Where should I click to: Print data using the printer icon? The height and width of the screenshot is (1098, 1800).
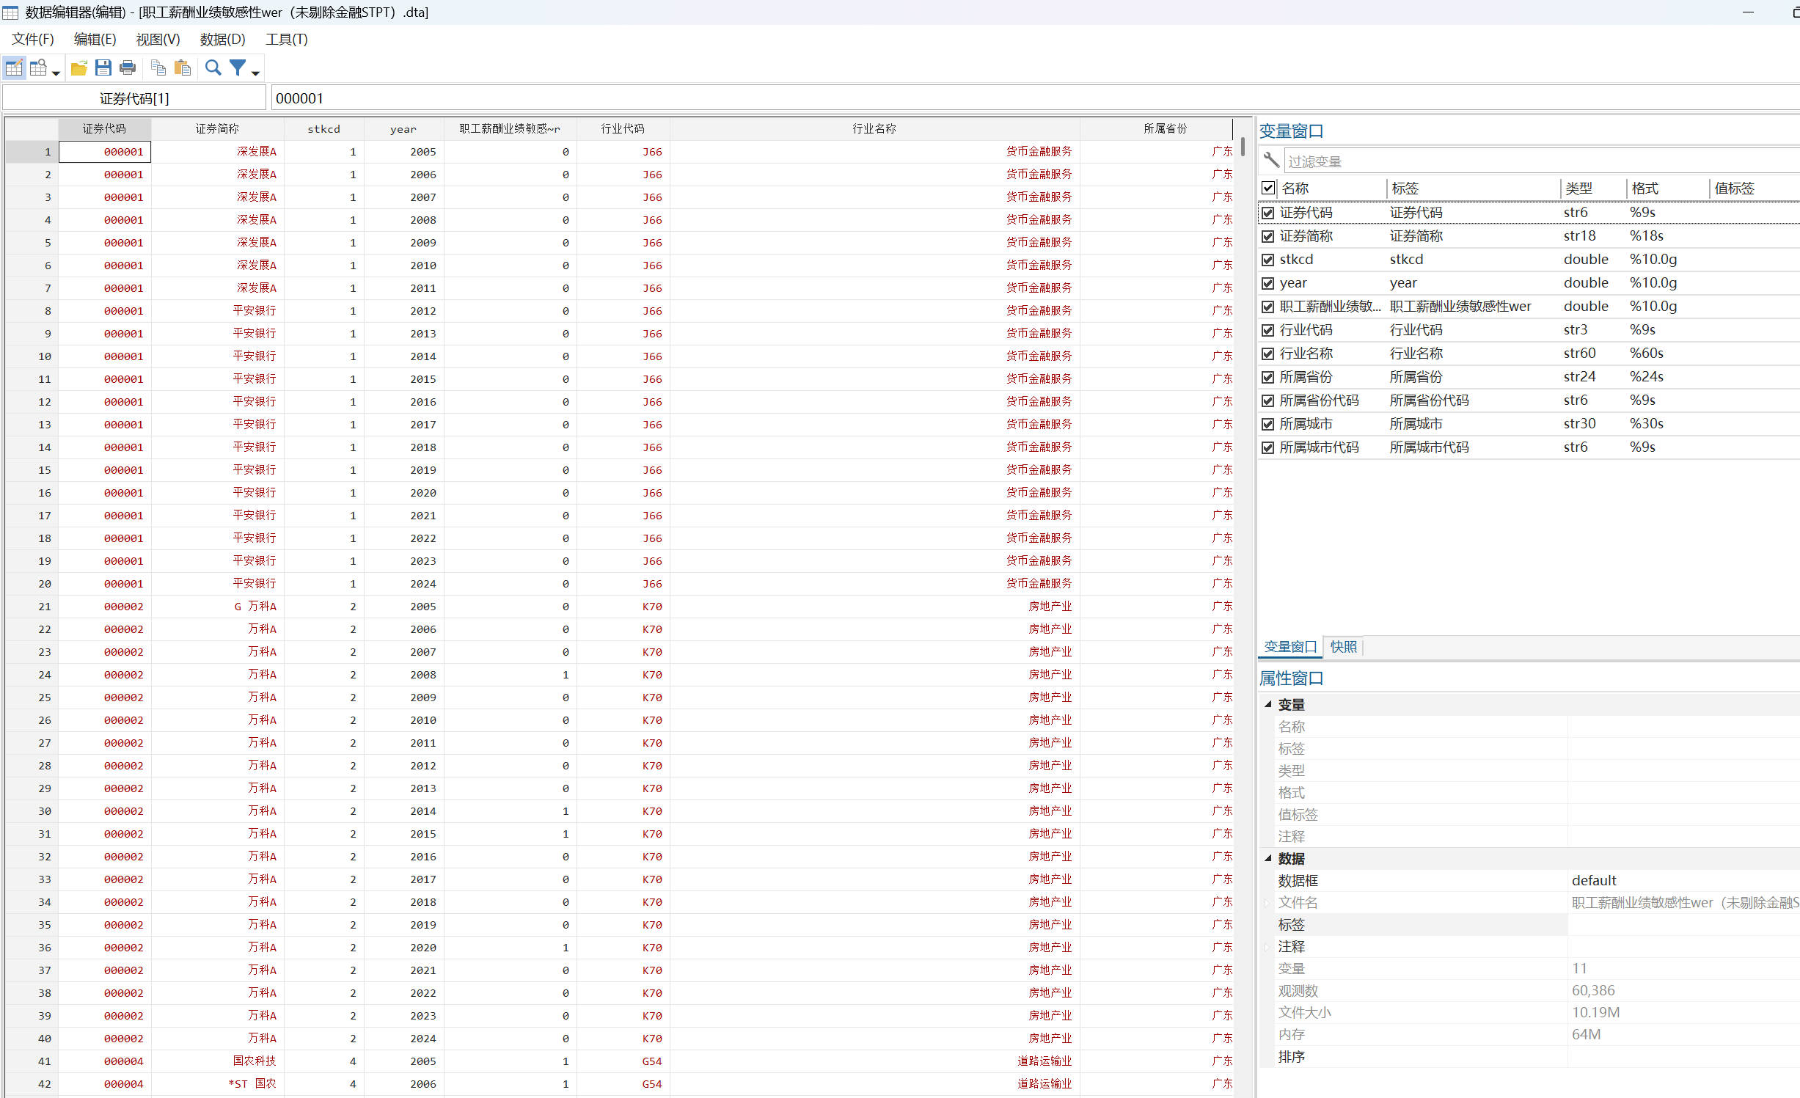[x=128, y=68]
